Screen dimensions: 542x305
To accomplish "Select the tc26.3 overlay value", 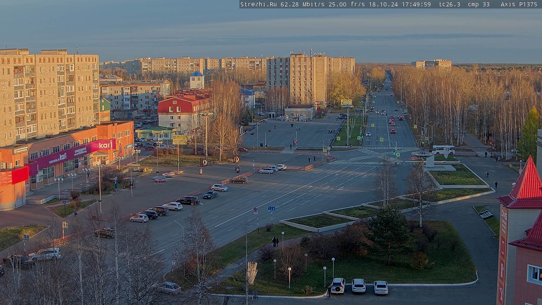I will 449,4.
